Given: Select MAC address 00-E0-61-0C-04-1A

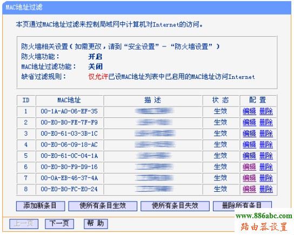Looking at the screenshot, I should (69, 156).
